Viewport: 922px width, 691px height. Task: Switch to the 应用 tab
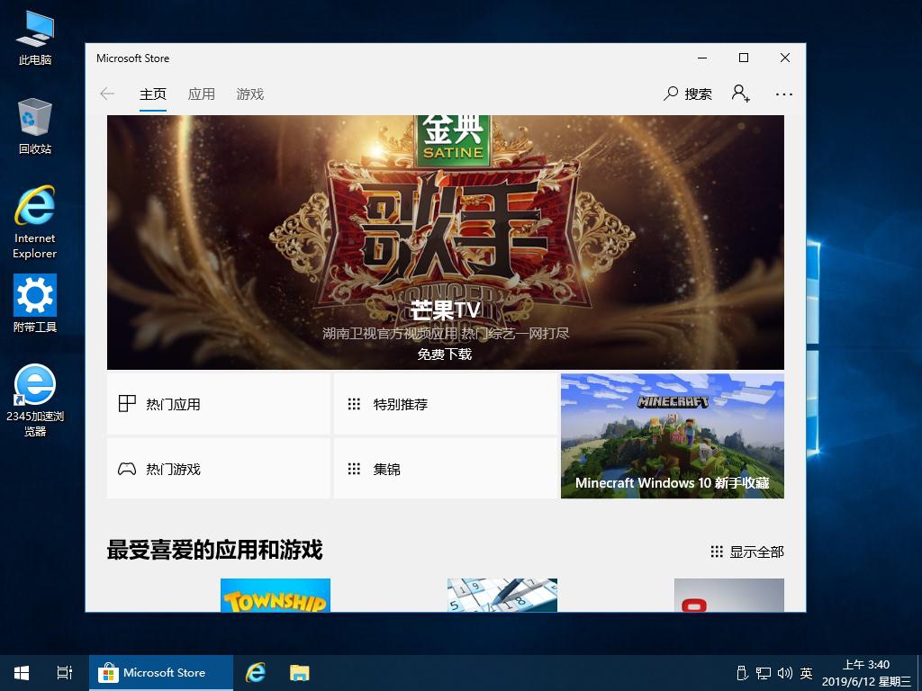click(201, 94)
